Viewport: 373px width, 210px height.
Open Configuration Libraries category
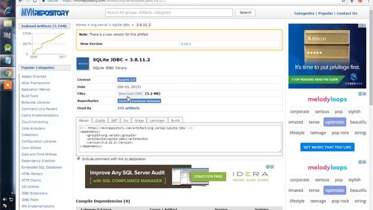pos(39,141)
